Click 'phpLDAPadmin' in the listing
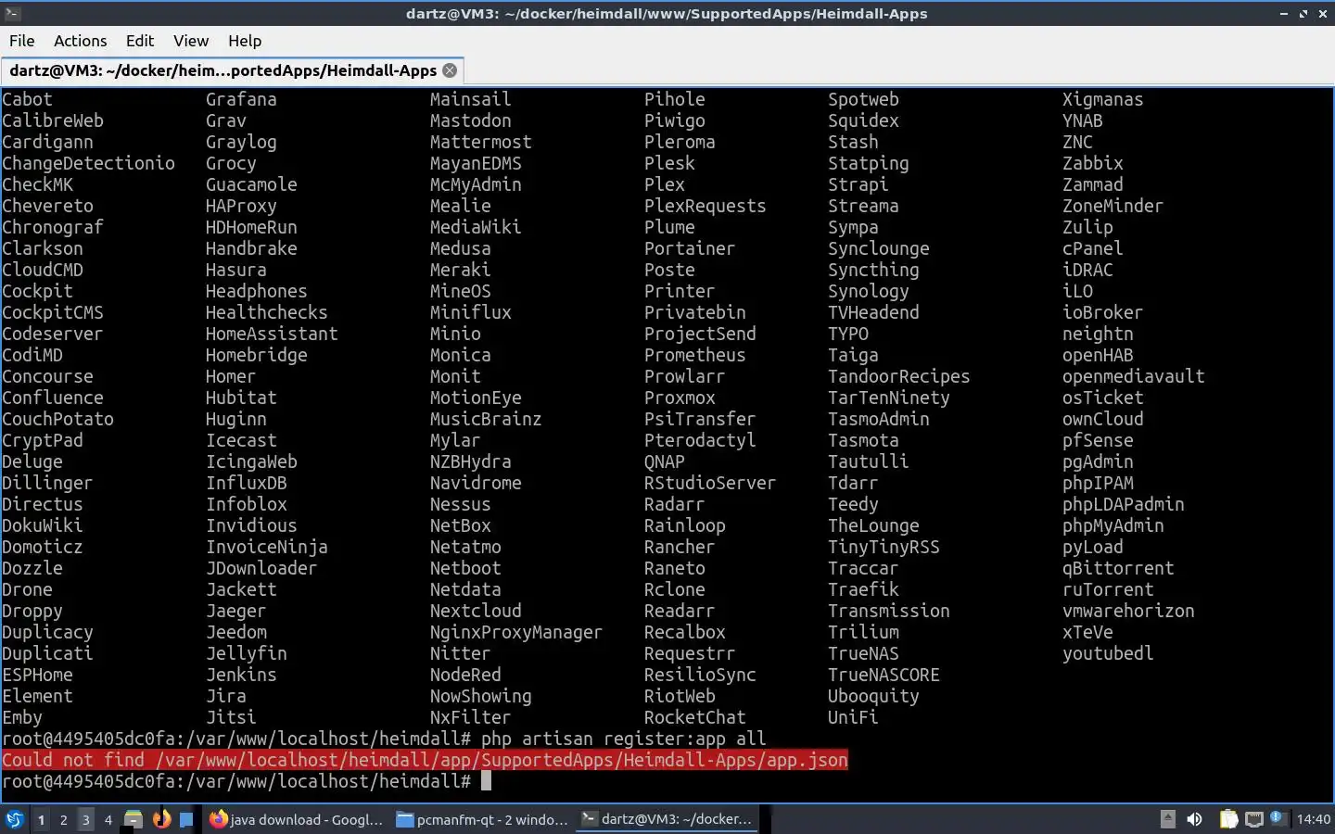Viewport: 1335px width, 834px height. pyautogui.click(x=1124, y=504)
